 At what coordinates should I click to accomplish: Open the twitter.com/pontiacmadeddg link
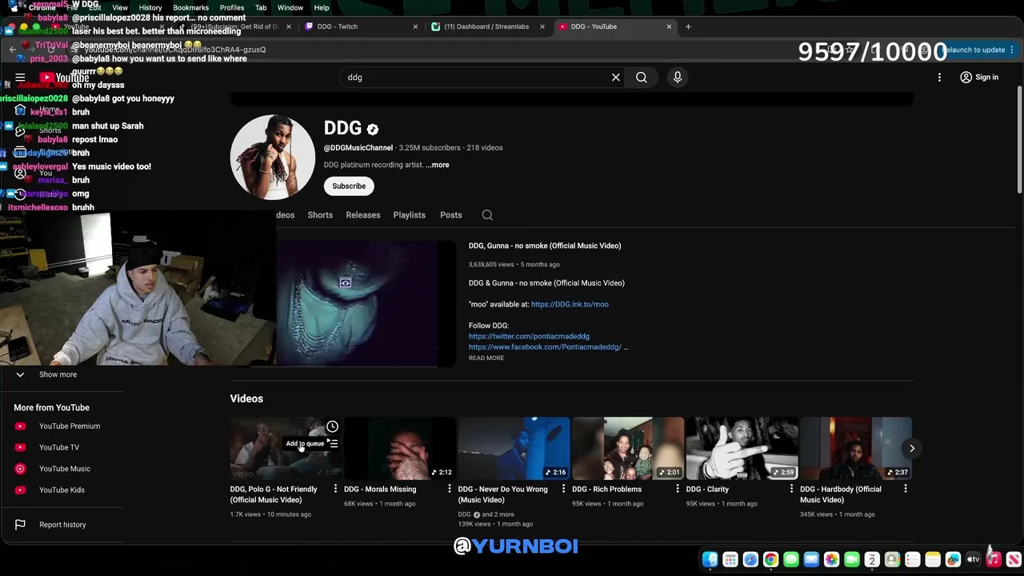pyautogui.click(x=529, y=336)
